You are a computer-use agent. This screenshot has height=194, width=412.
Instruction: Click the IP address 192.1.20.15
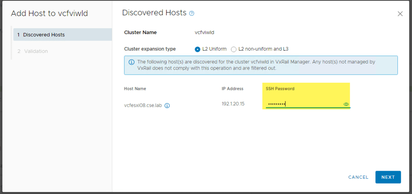click(x=233, y=104)
